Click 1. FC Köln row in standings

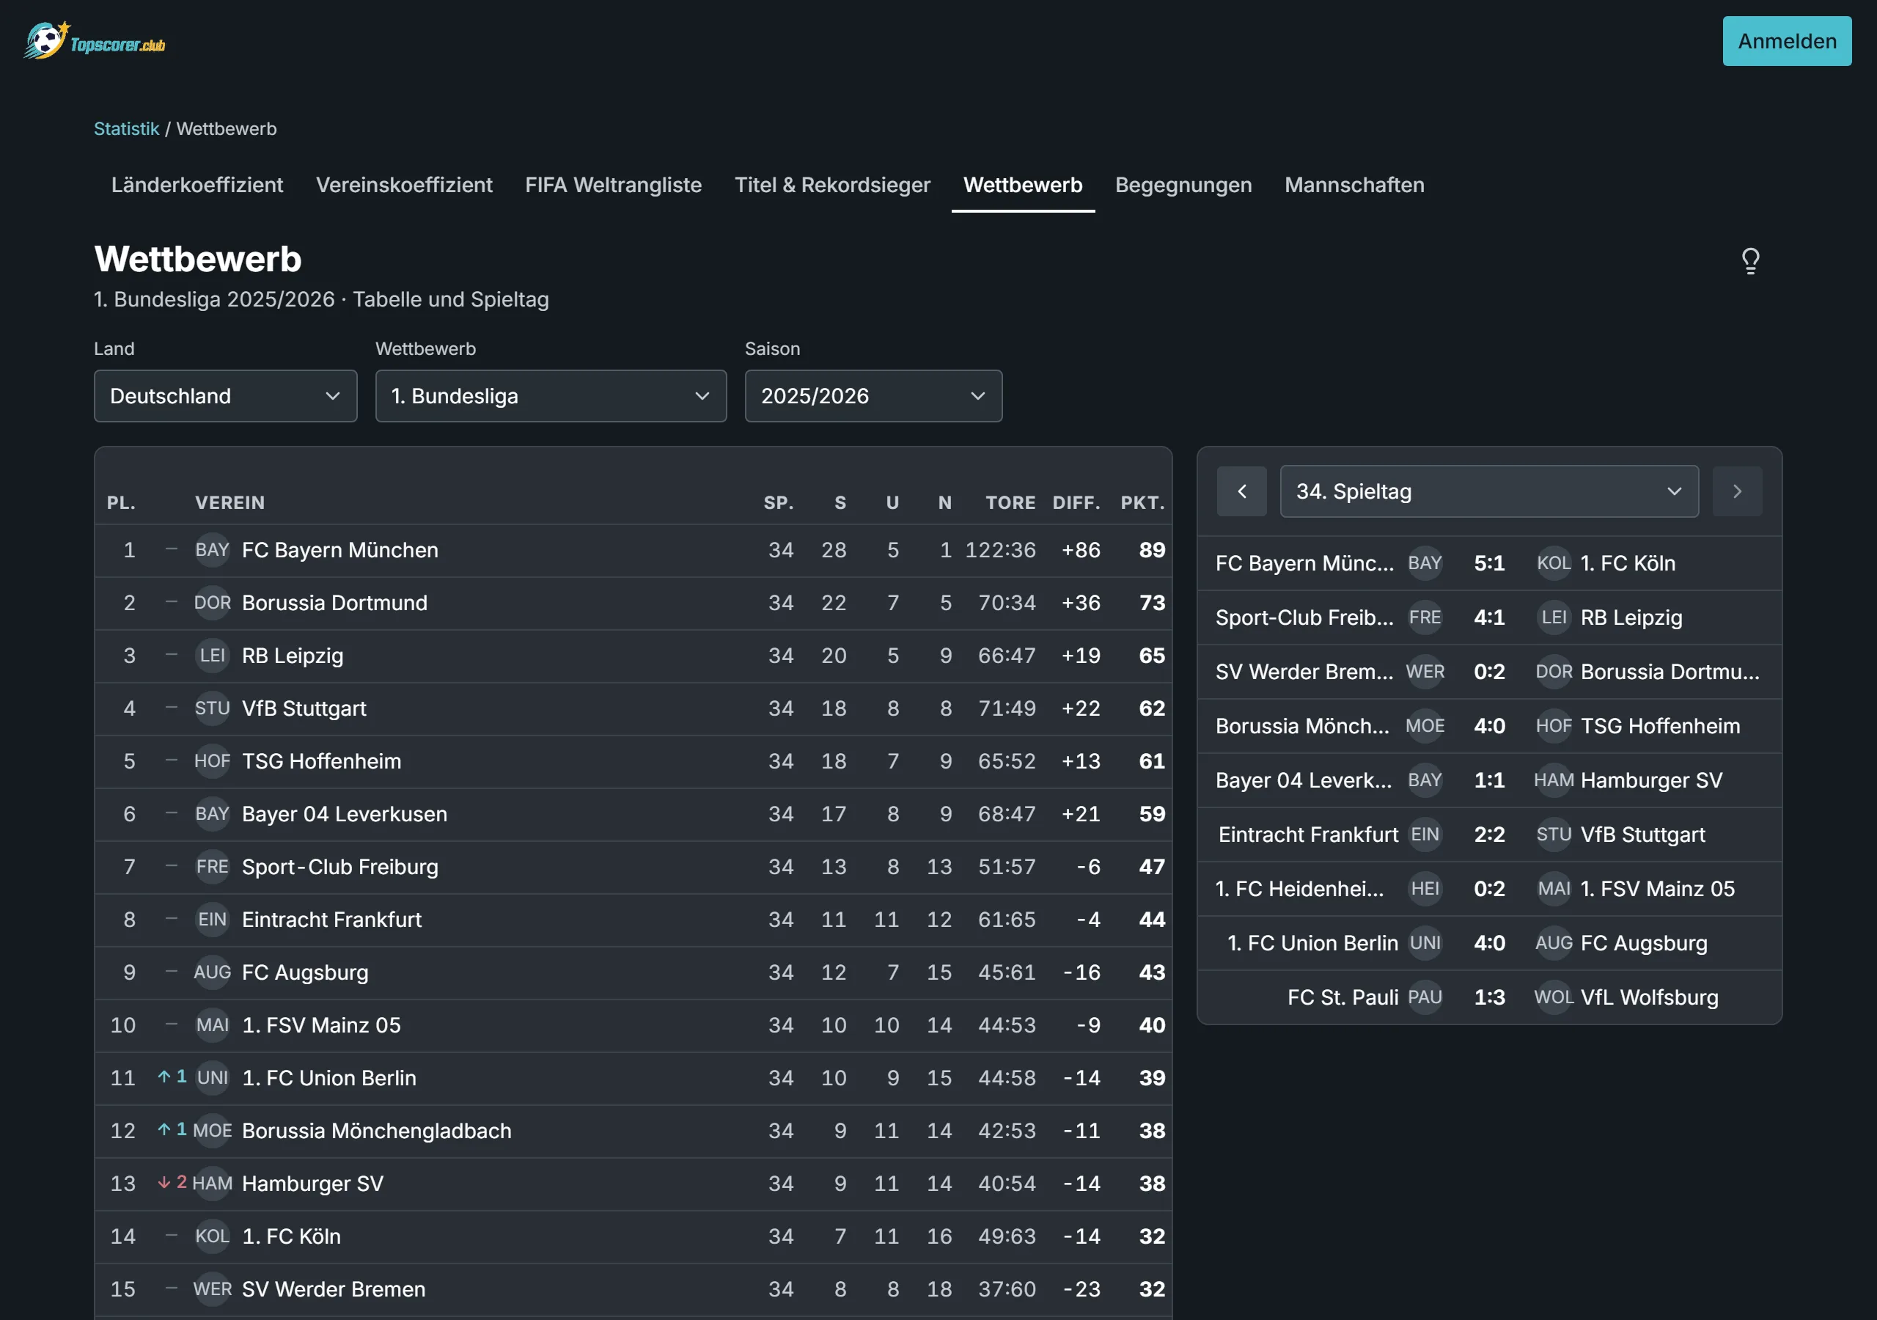coord(633,1236)
